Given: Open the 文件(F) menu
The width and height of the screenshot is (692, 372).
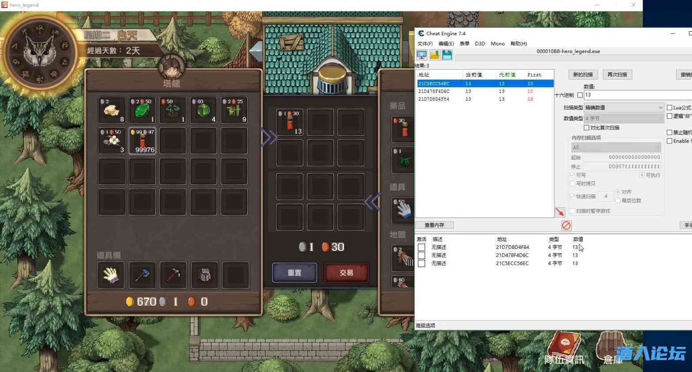Looking at the screenshot, I should click(x=425, y=44).
